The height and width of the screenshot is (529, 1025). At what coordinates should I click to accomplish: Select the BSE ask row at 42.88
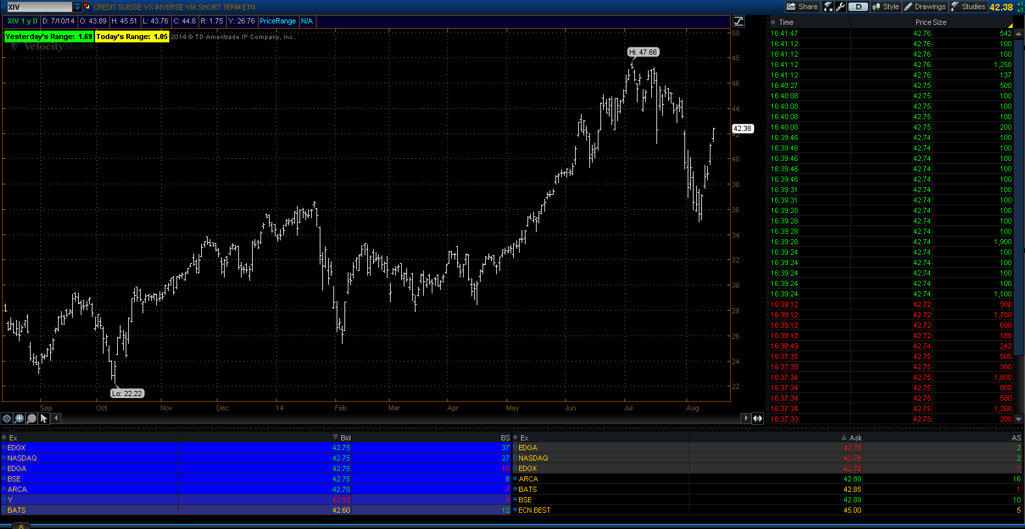pos(768,500)
